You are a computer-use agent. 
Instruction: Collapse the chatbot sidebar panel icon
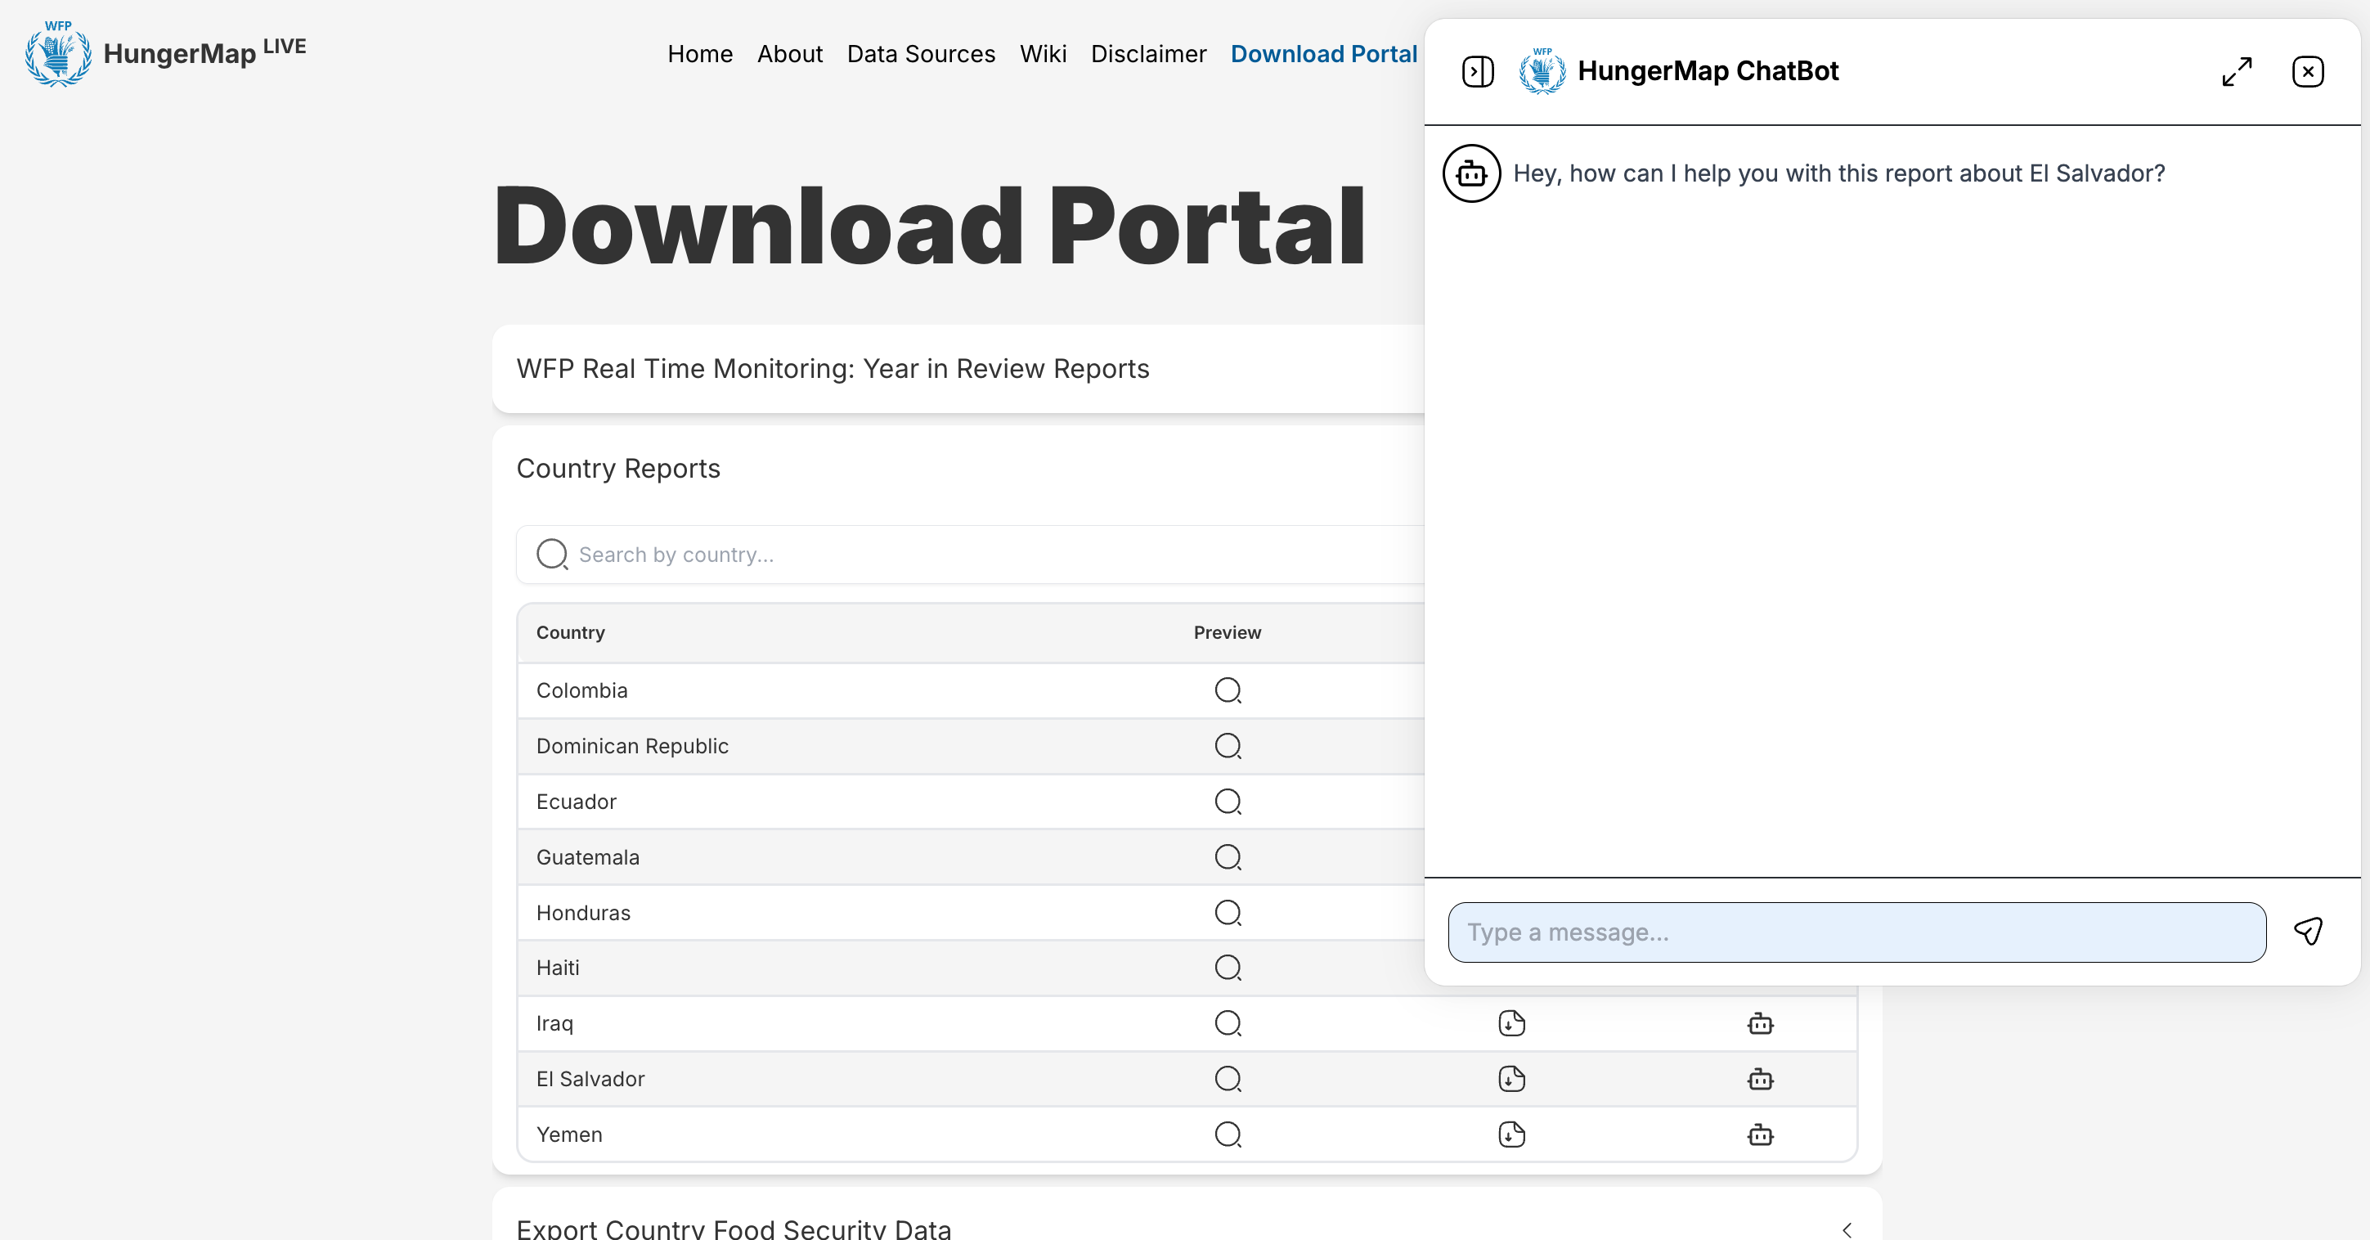[1478, 72]
